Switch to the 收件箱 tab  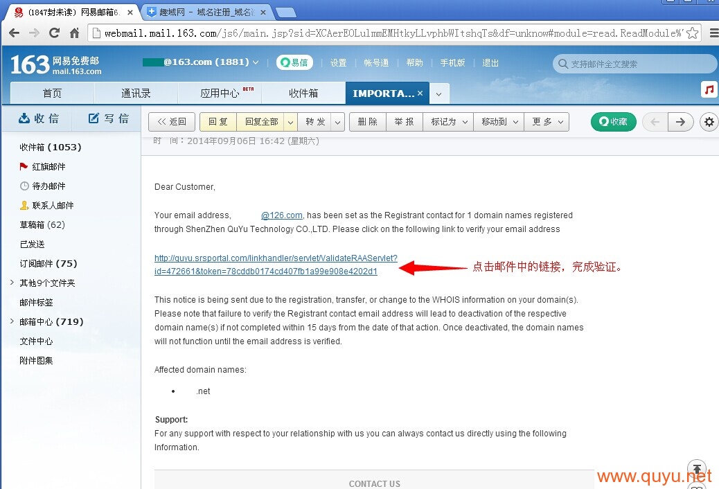tap(303, 93)
